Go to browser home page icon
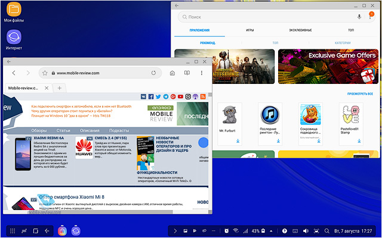This screenshot has width=382, height=238. [172, 73]
